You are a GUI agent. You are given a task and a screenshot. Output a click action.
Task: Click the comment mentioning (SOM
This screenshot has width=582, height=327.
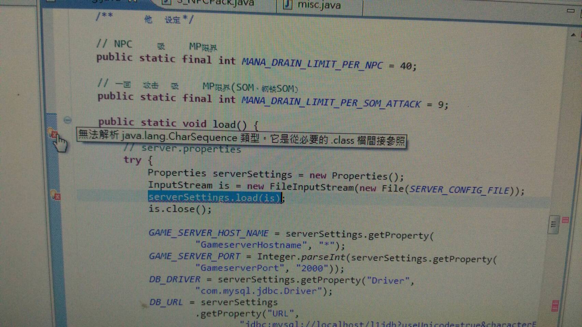tap(198, 87)
